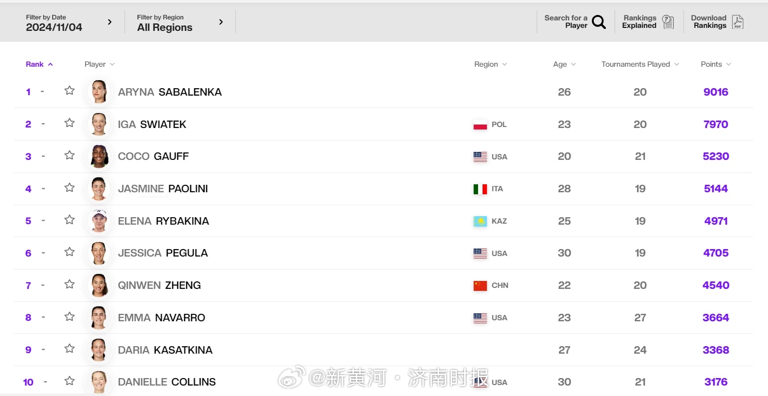Click the USA flag in Gauff's row

point(480,157)
